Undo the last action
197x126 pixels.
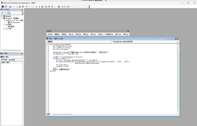click(27, 7)
